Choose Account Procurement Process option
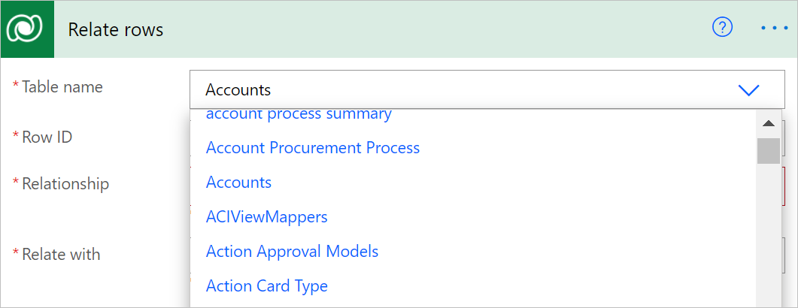 pos(313,148)
